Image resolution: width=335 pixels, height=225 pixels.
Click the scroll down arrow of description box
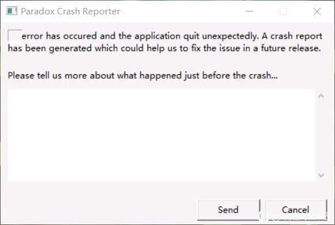pos(321,175)
